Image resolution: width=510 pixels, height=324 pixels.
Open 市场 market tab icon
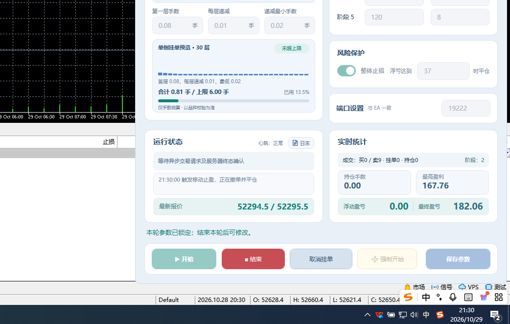[408, 287]
